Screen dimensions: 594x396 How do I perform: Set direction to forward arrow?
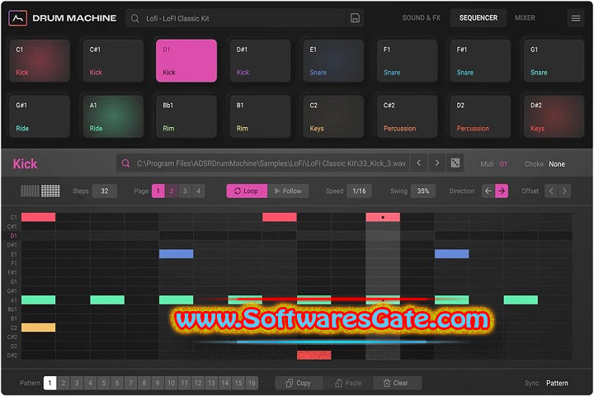(x=502, y=191)
